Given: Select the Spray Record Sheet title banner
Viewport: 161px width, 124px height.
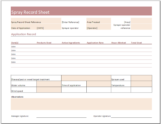Looking at the screenshot, I should (81, 11).
